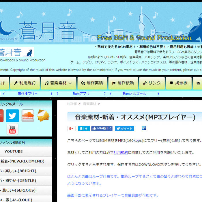The height and width of the screenshot is (202, 202).
Task: Click the ツイート tweet button
Action: click(x=124, y=128)
